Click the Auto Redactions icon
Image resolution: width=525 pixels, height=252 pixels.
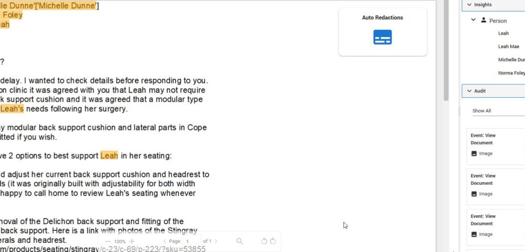(x=382, y=37)
